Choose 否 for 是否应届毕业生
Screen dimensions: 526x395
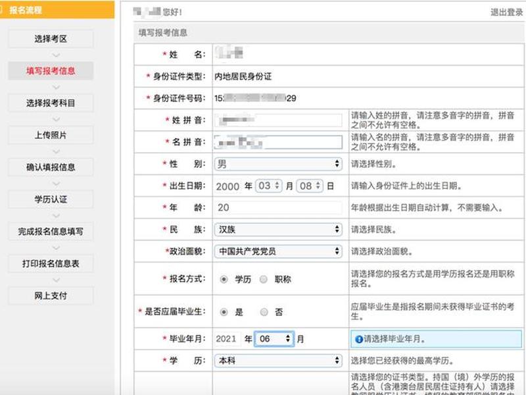coord(264,312)
